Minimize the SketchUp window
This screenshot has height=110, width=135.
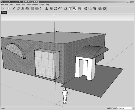(x=128, y=2)
